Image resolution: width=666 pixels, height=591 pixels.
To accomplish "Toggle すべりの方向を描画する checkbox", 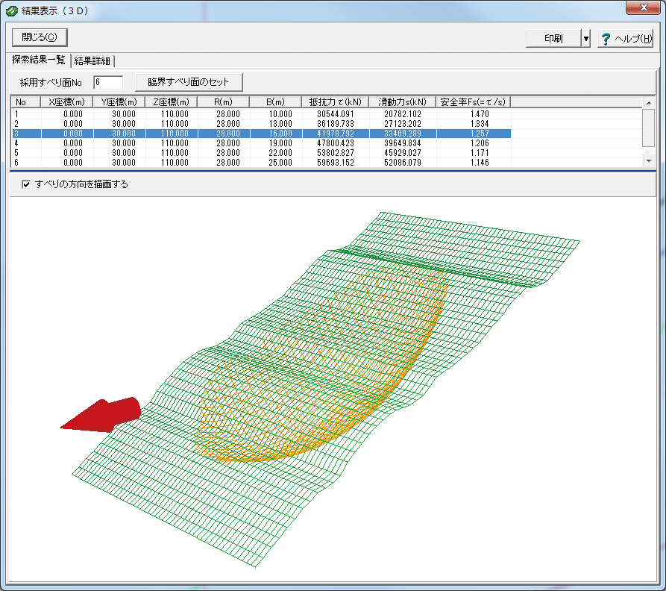I will 27,184.
